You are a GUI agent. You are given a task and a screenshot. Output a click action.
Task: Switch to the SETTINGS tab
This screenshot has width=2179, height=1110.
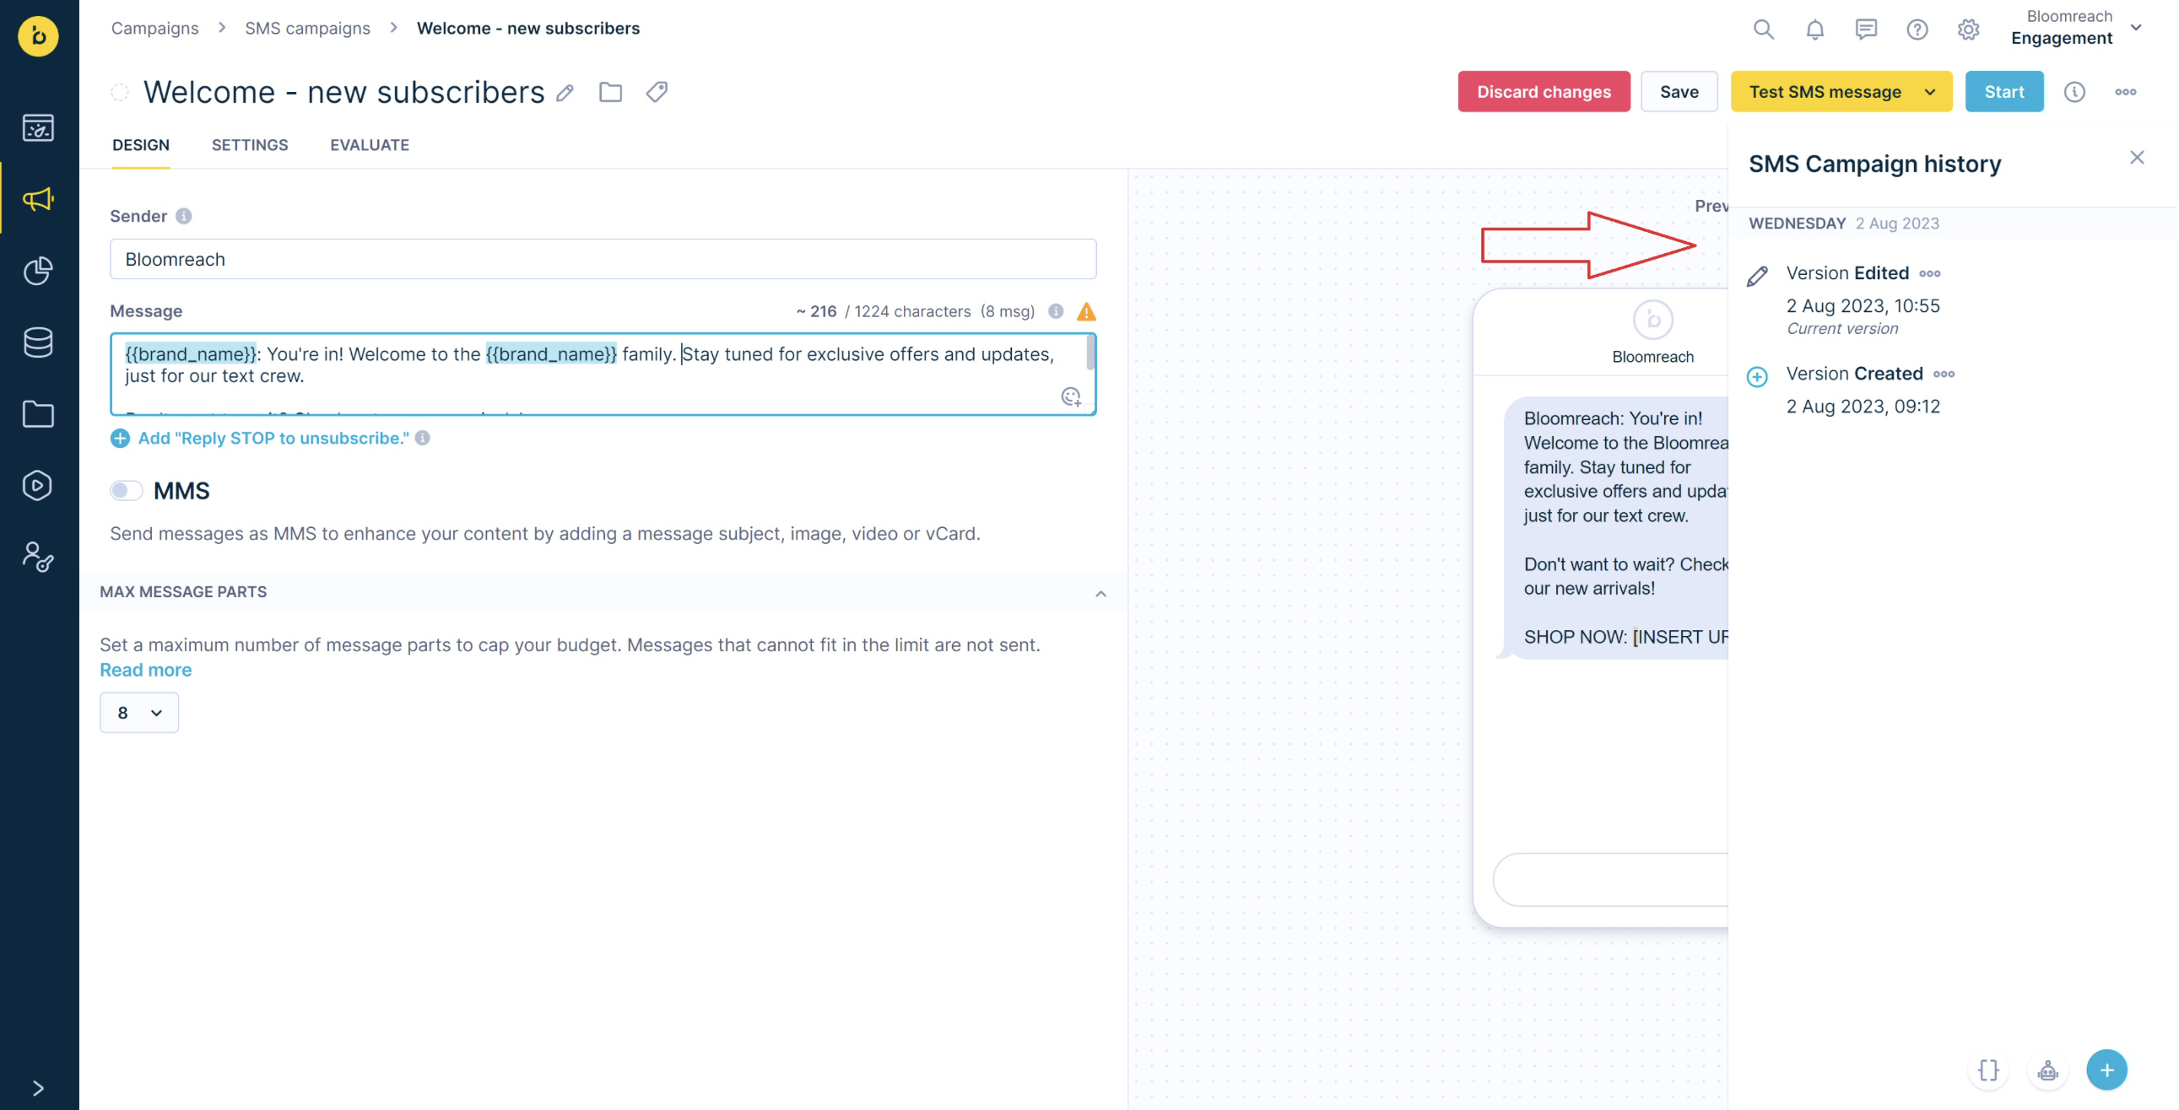click(250, 144)
